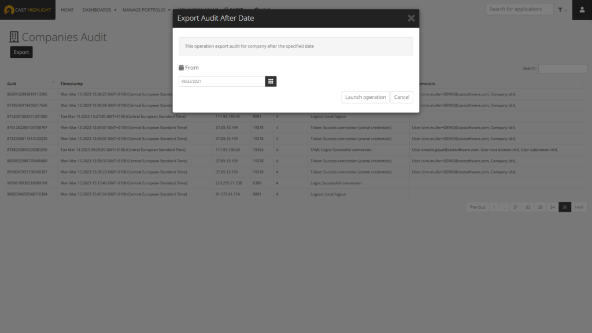Screen dimensions: 592x333
Task: Select APPLICATION SCANS in the navigation bar
Action: (x=199, y=8)
